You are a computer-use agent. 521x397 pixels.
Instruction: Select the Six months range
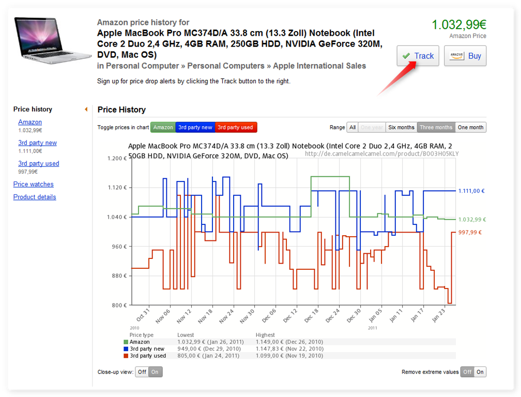[x=401, y=127]
